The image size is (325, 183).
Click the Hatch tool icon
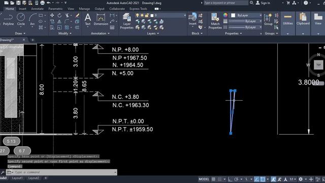(41, 27)
